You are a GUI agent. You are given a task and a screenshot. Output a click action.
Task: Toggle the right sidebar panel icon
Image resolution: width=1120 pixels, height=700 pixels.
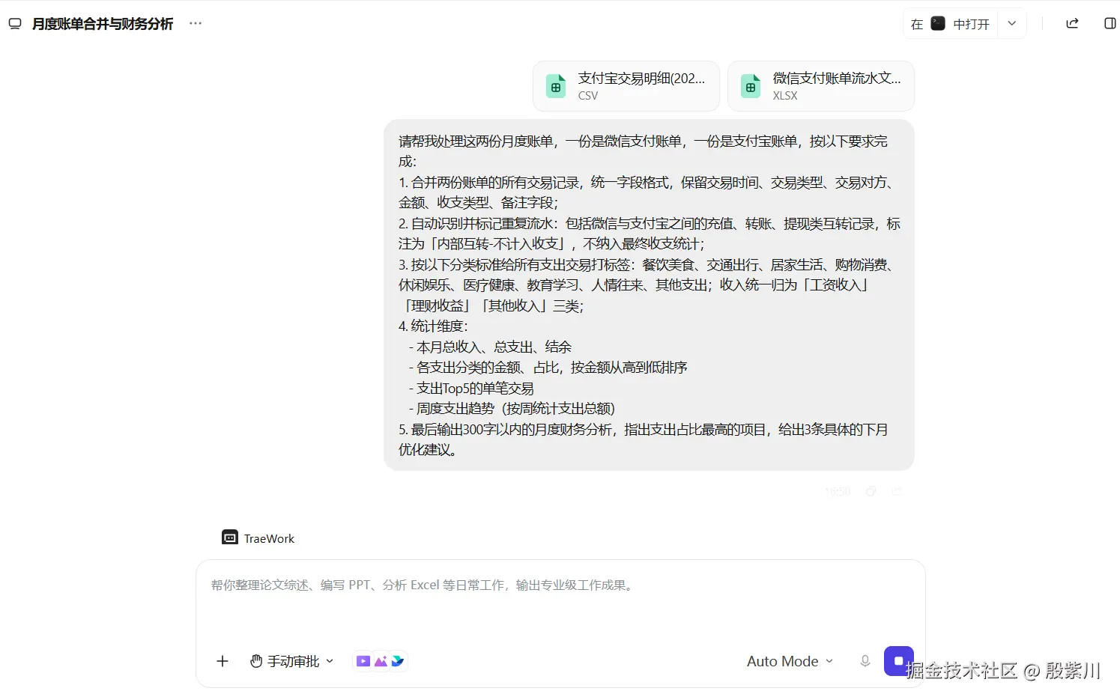1110,23
